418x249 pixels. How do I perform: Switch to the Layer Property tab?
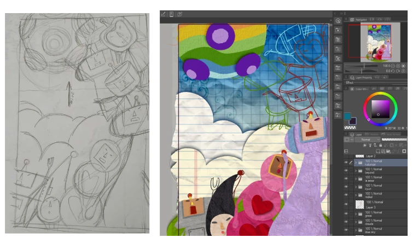click(x=361, y=77)
